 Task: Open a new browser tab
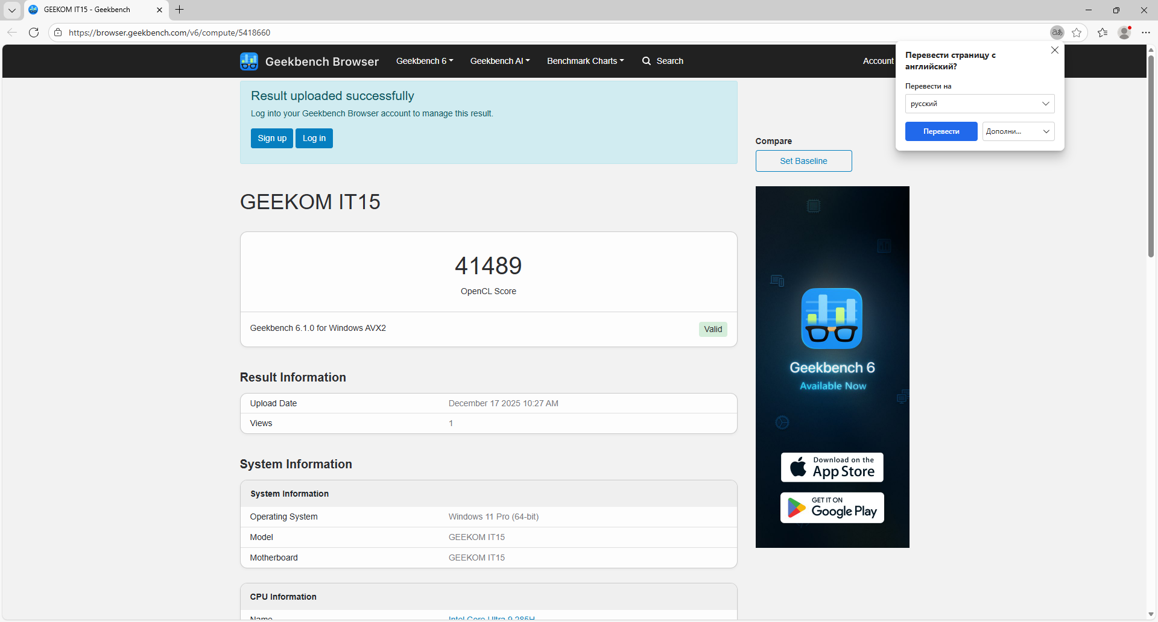pyautogui.click(x=179, y=10)
